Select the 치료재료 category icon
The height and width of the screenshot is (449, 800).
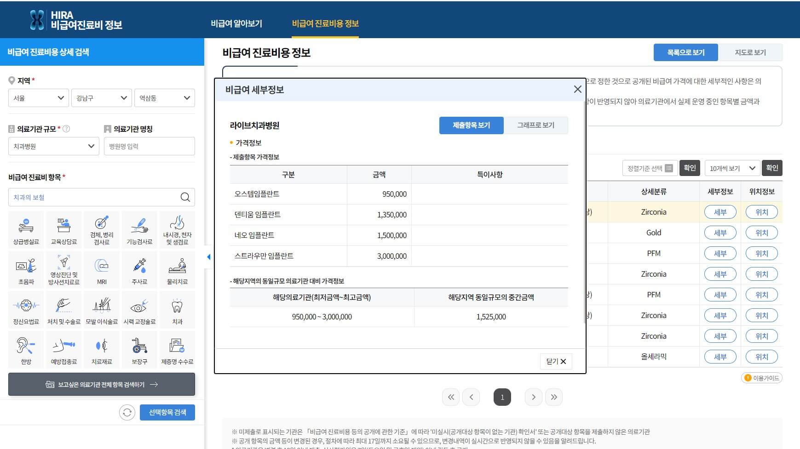point(102,350)
